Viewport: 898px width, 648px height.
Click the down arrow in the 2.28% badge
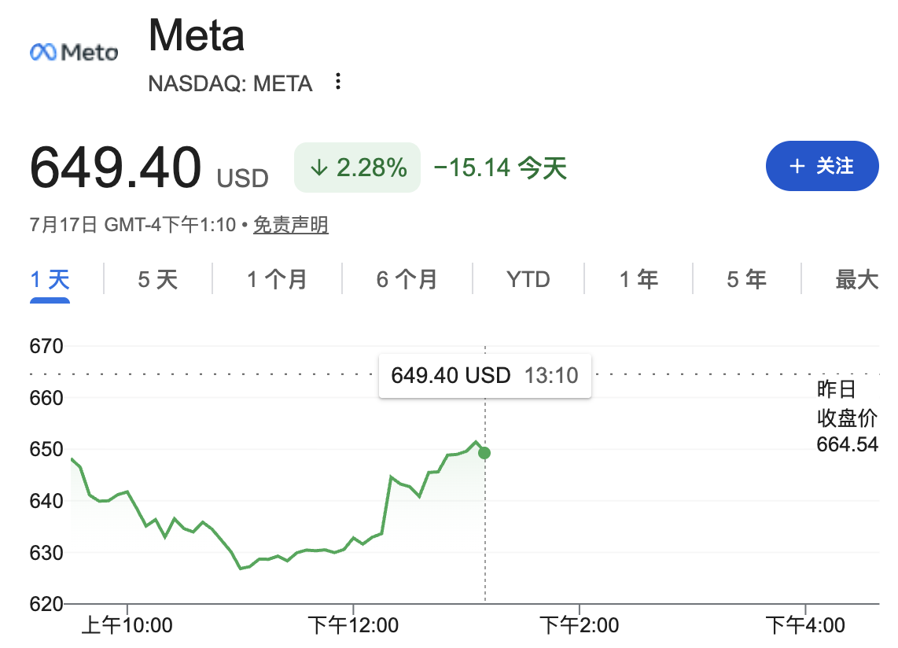coord(319,168)
